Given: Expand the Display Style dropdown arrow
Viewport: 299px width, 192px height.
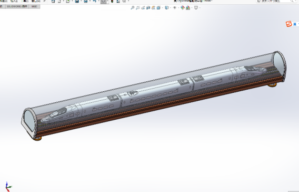Looking at the screenshot, I should pos(171,7).
